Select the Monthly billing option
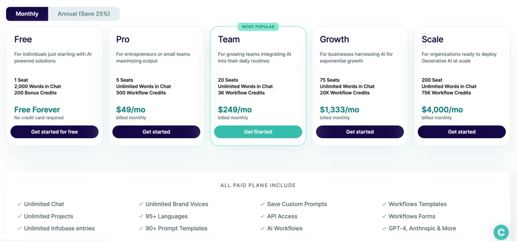 tap(27, 14)
